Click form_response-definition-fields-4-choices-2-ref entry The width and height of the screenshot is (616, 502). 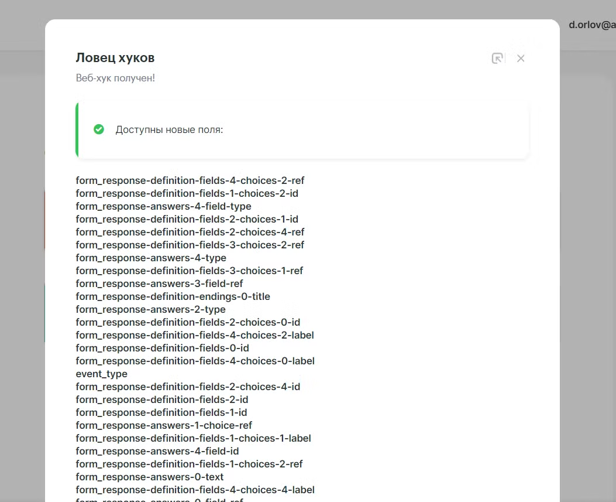pos(190,180)
